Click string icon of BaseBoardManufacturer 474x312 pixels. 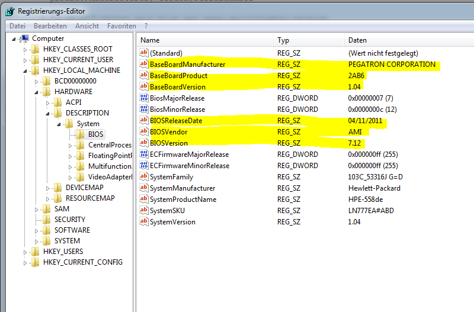[x=143, y=64]
